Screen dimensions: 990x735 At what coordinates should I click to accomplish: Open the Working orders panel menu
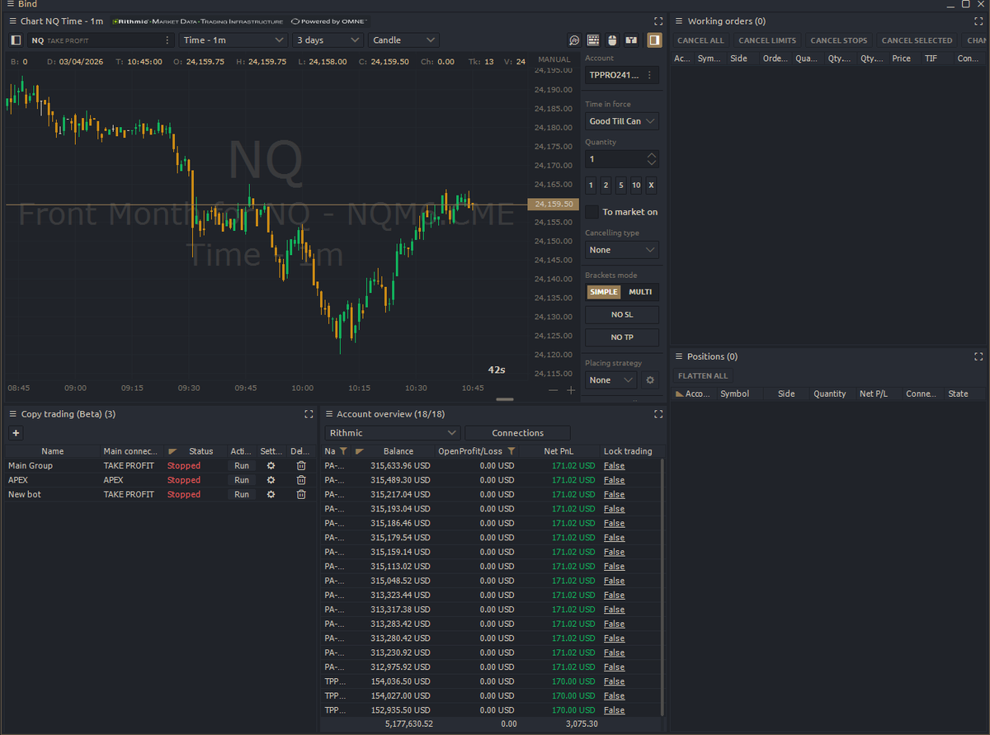pos(680,21)
